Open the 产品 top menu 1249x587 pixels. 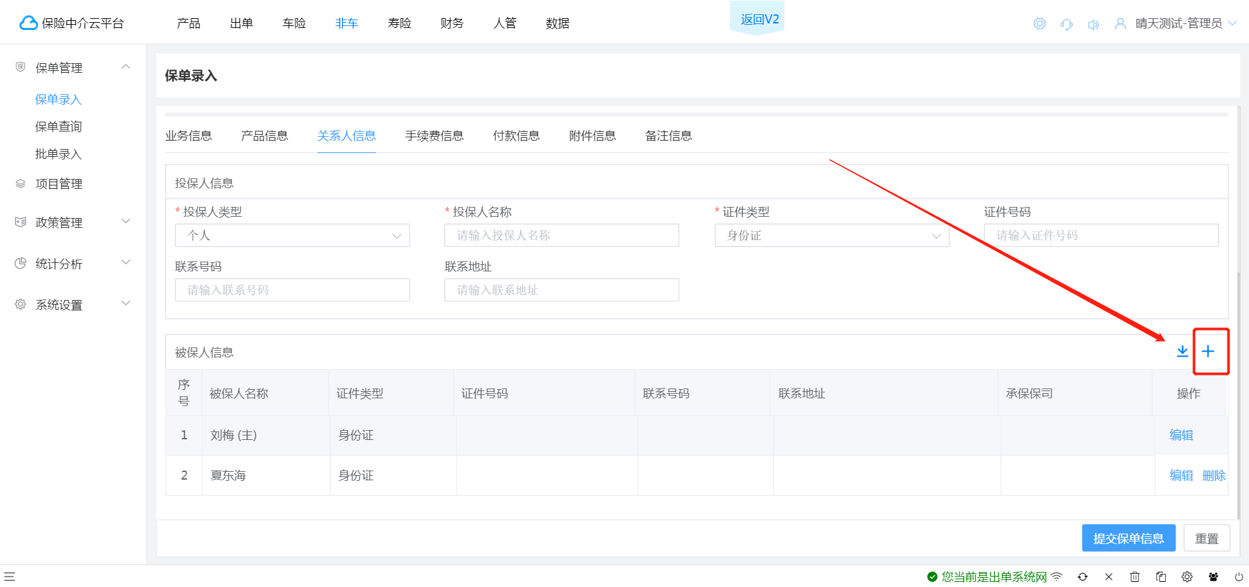click(189, 23)
